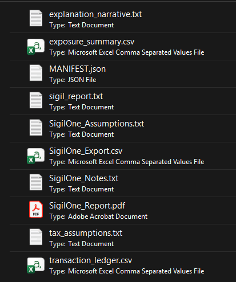236x282 pixels.
Task: Select the tax_assumptions.txt document icon
Action: [36, 237]
